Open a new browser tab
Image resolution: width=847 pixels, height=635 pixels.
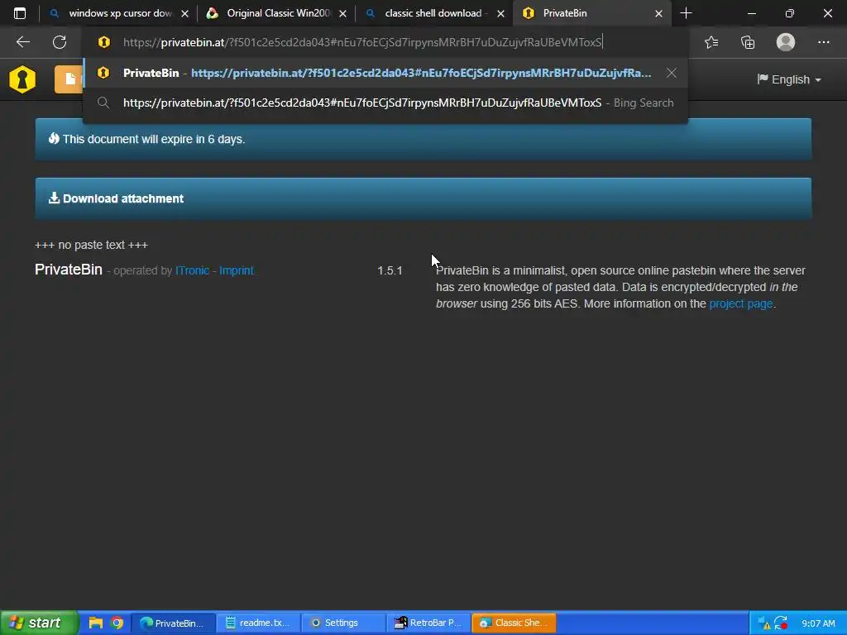pyautogui.click(x=686, y=13)
